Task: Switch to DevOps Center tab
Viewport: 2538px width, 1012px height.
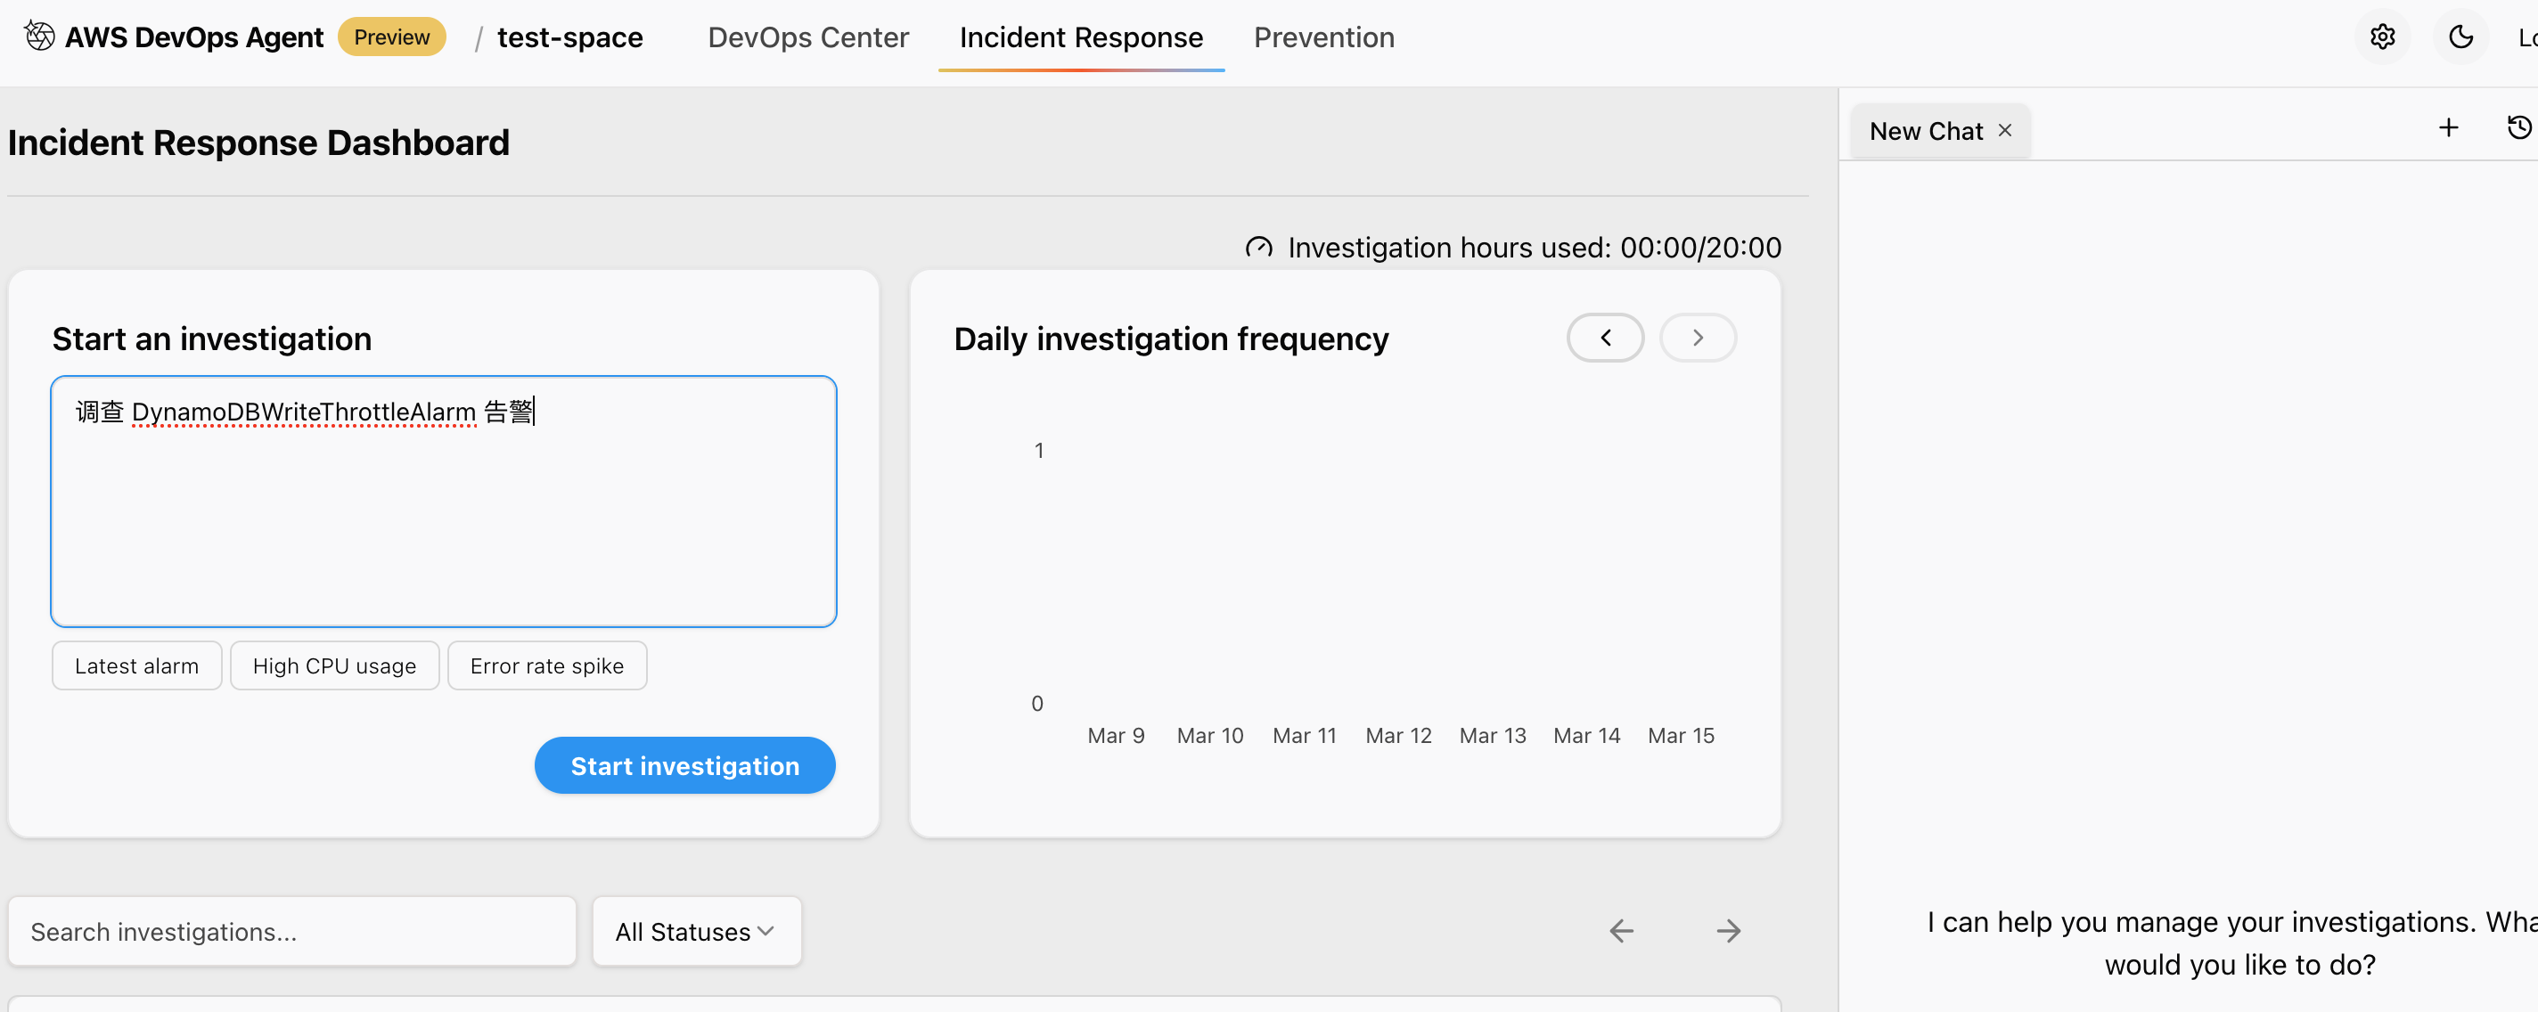Action: tap(808, 37)
